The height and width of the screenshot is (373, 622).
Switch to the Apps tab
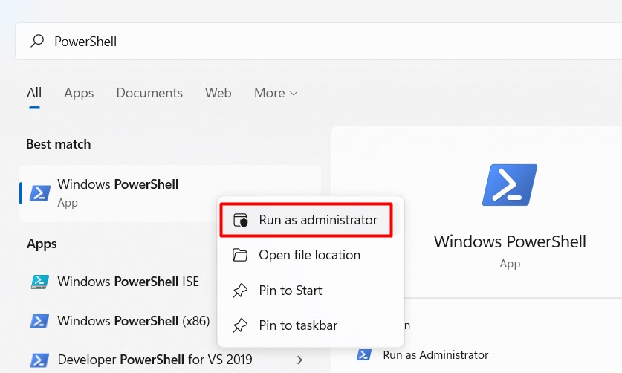click(x=79, y=93)
